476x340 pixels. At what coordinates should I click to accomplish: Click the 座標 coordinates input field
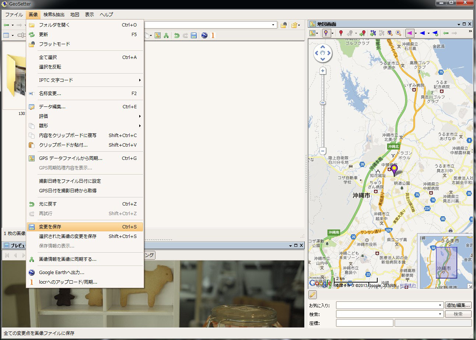[365, 323]
